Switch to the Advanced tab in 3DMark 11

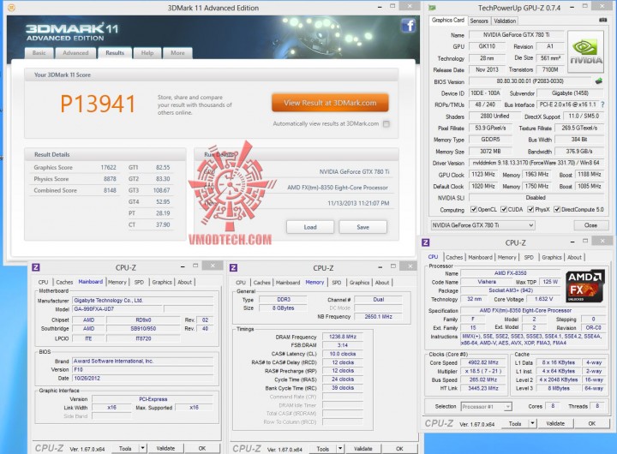point(75,53)
